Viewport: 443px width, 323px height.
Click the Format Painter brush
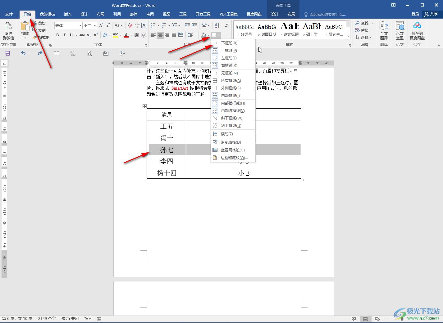click(x=42, y=37)
